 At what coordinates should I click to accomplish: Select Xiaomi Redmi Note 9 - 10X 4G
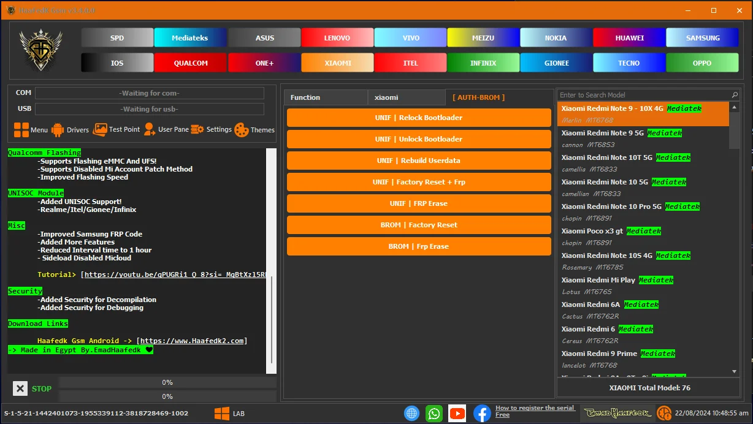point(643,114)
